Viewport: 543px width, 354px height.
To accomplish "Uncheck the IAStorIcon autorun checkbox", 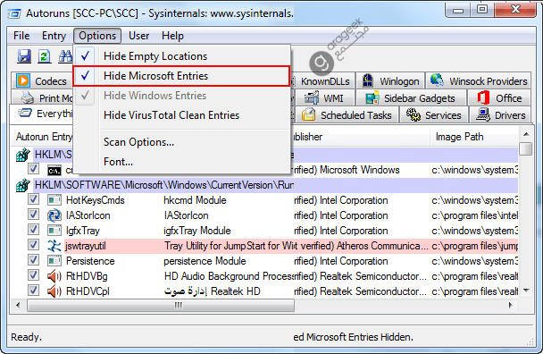I will (33, 215).
